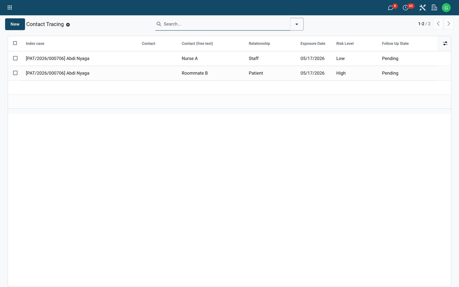Open the chat messages icon
The image size is (459, 287).
[390, 8]
